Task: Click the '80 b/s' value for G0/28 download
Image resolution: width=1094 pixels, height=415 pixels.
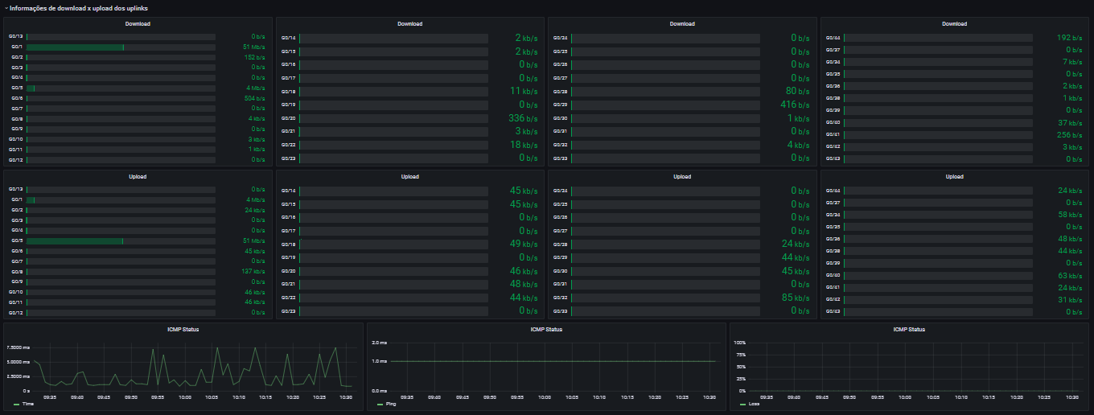Action: (x=797, y=92)
